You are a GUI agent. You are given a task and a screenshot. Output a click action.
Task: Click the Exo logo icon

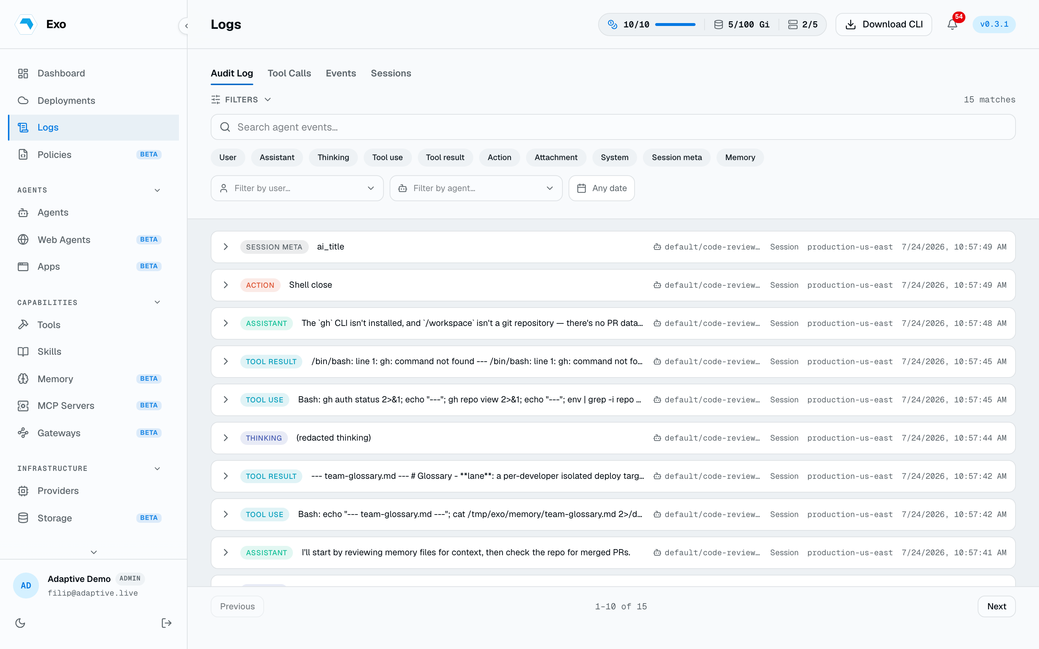click(26, 24)
